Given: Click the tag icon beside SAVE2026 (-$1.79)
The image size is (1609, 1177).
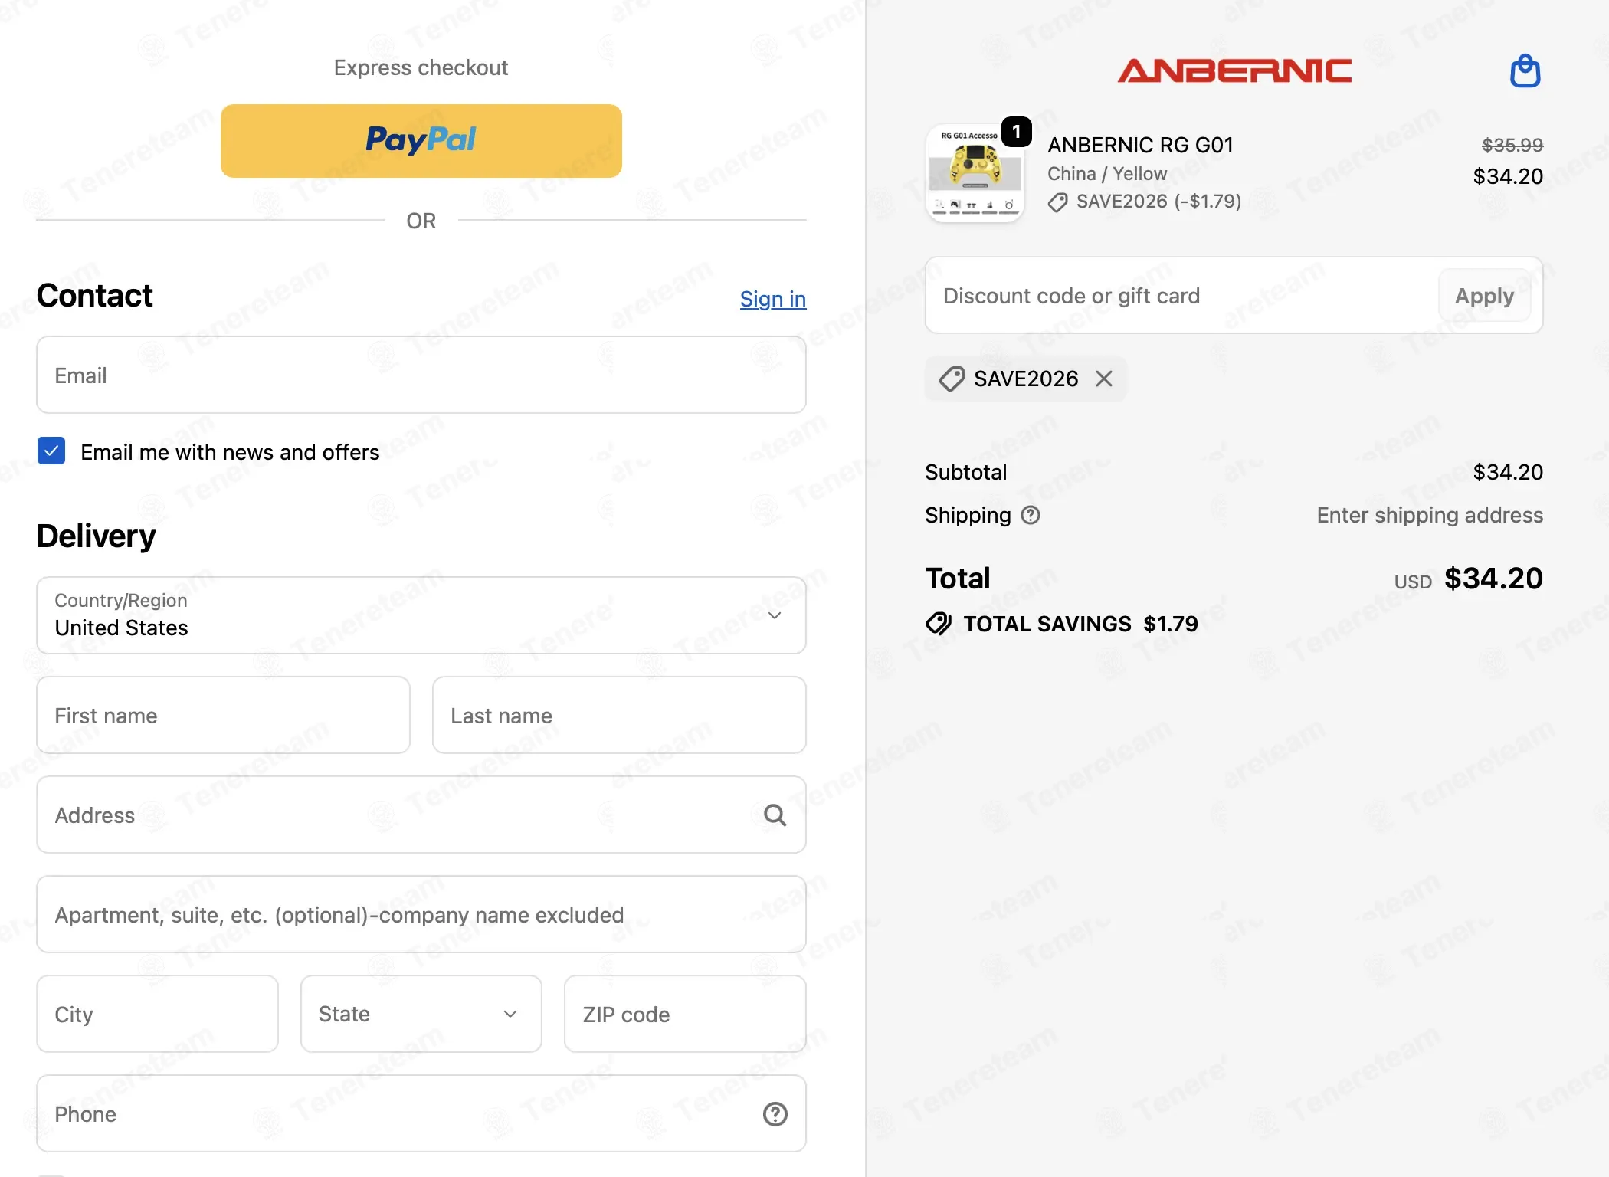Looking at the screenshot, I should pos(1058,202).
